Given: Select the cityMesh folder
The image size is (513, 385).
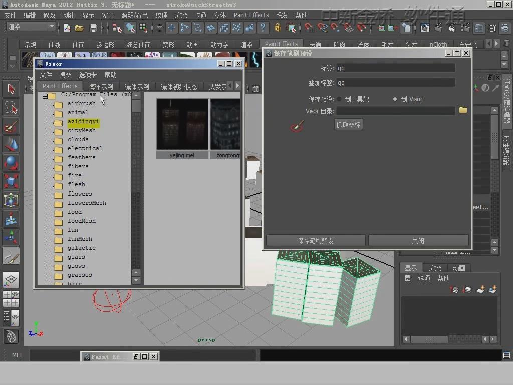Looking at the screenshot, I should pyautogui.click(x=82, y=130).
